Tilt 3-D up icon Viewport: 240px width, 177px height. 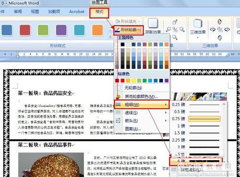point(220,22)
